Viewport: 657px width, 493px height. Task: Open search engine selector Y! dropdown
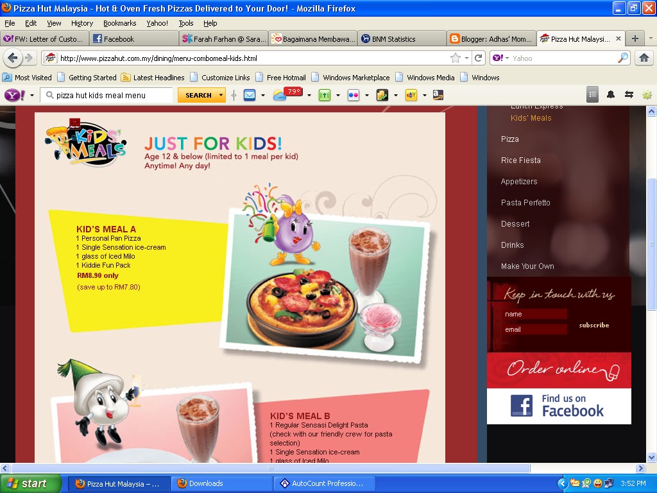[500, 58]
